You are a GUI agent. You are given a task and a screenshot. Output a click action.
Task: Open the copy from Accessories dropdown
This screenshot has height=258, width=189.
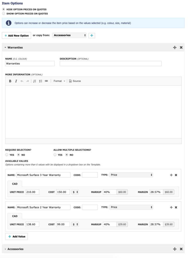(x=69, y=35)
